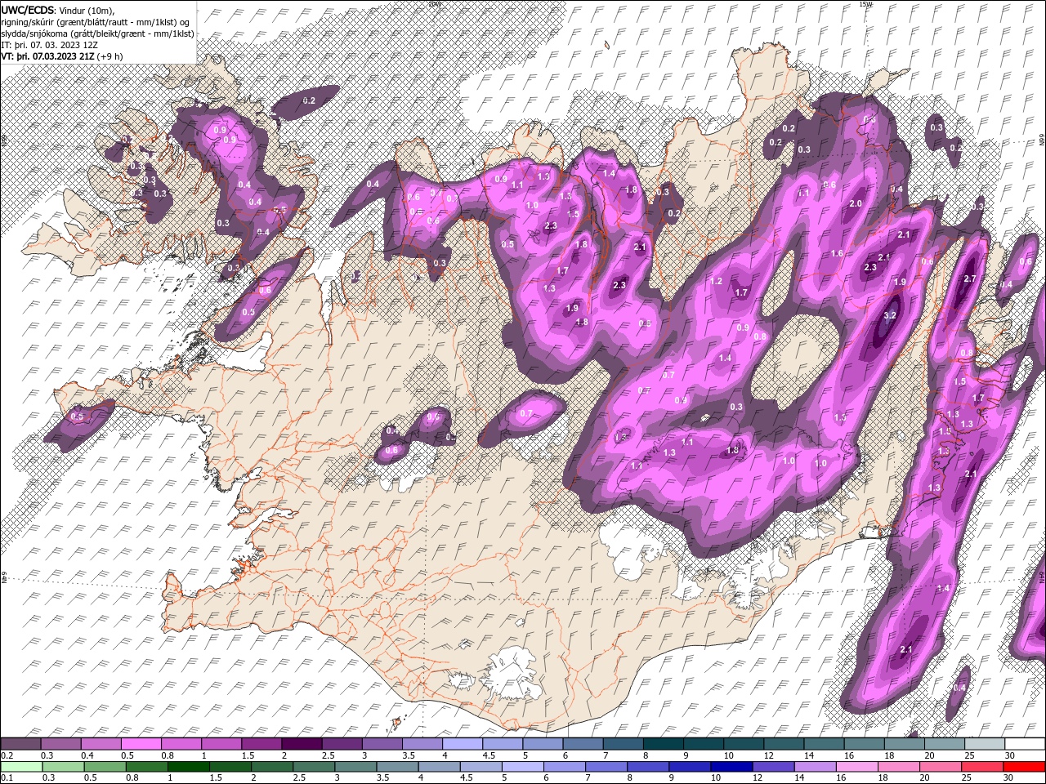Select the palest green 0.1–0.3 lower legend swatch
1046x784 pixels.
click(x=21, y=766)
